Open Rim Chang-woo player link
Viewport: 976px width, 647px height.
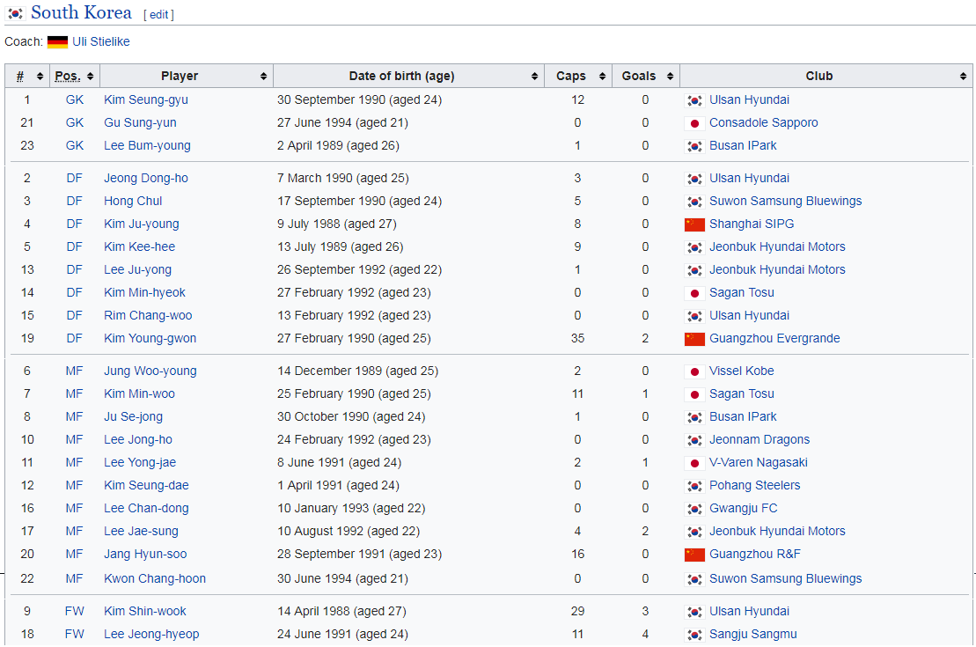(148, 316)
